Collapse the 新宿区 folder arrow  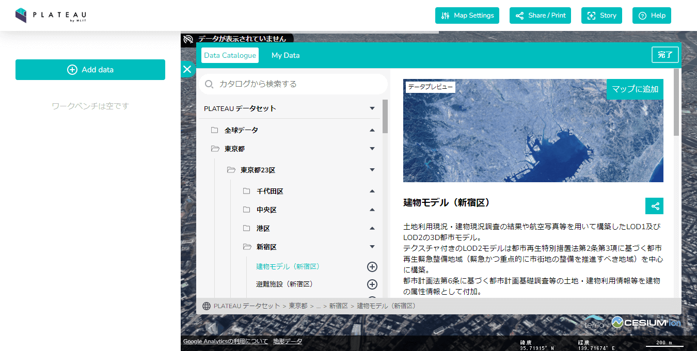pyautogui.click(x=372, y=247)
